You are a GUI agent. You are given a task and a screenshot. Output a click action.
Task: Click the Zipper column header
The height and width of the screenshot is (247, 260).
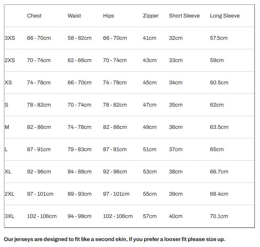point(151,16)
